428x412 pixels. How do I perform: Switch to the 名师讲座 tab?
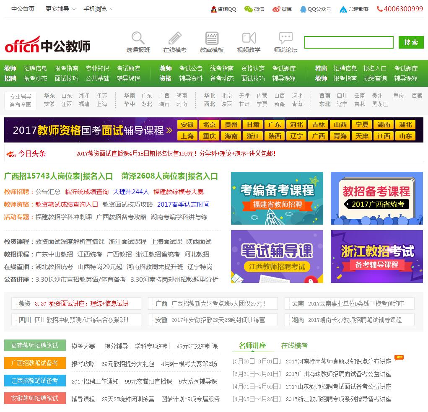[x=252, y=346]
